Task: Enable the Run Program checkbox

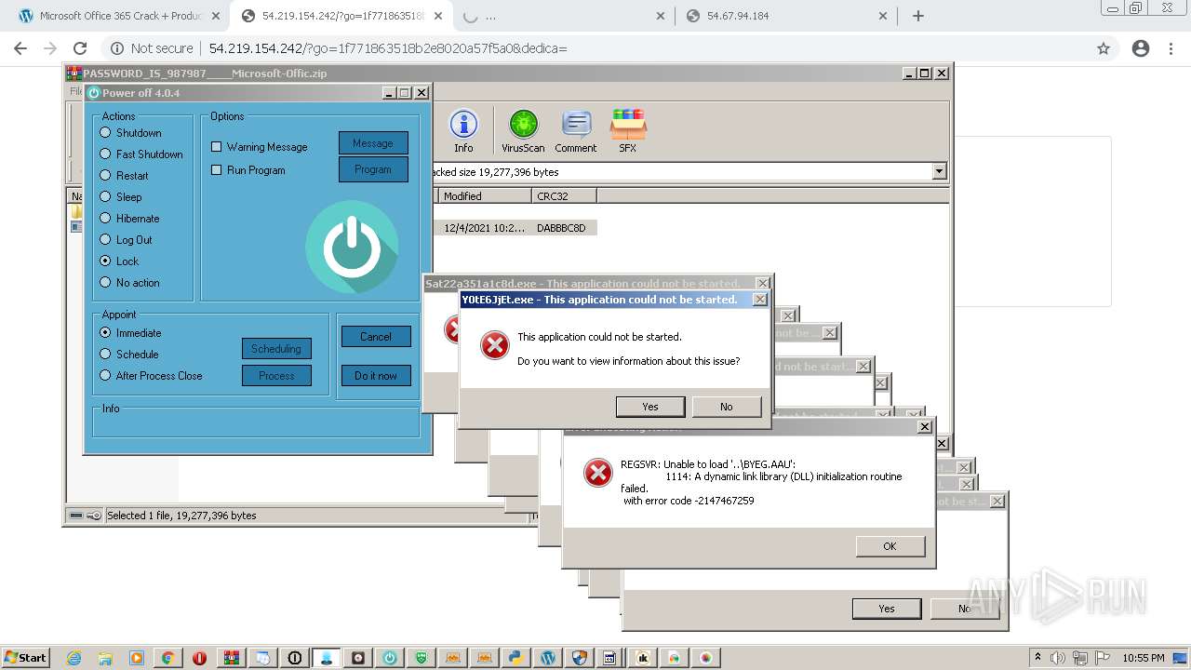Action: tap(248, 170)
